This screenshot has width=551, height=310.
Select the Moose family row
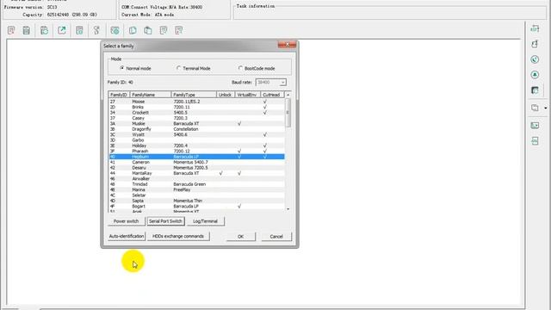point(196,102)
